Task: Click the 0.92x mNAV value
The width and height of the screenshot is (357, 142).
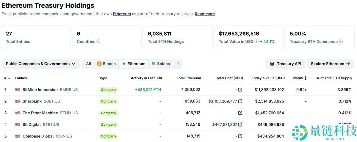Action: point(301,90)
